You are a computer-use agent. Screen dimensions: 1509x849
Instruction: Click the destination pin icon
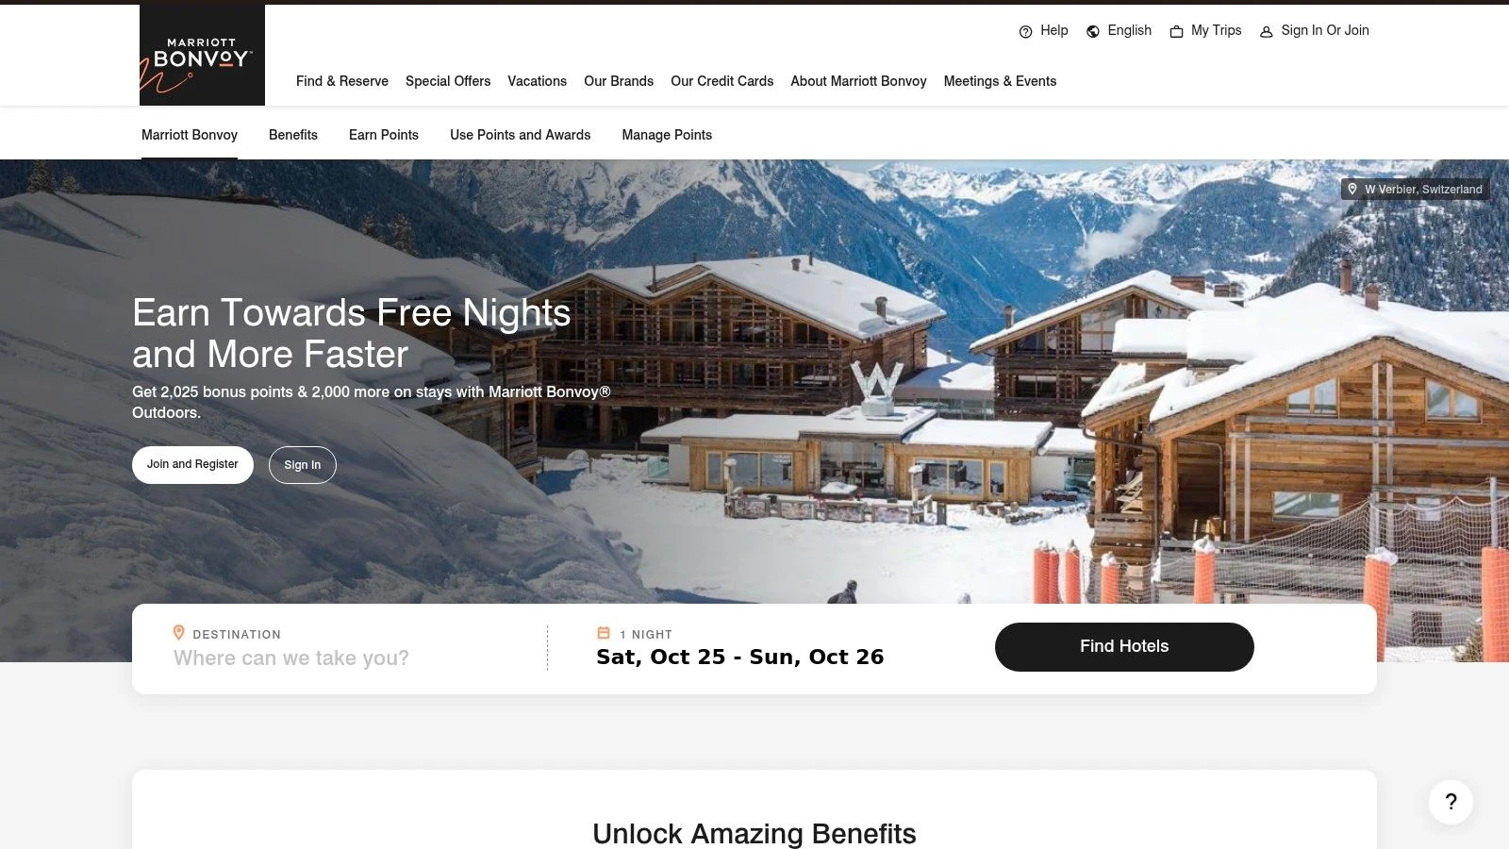tap(178, 633)
